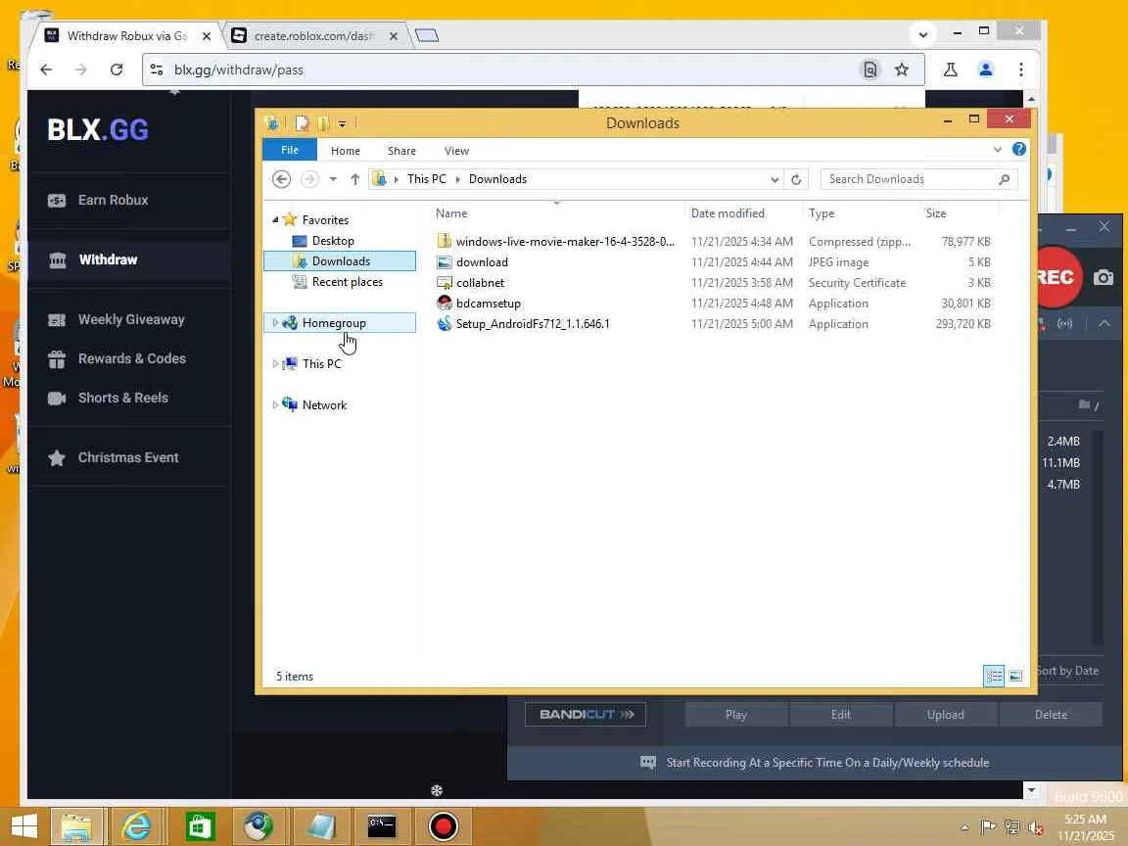Select Withdraw in BLX.GG sidebar

[x=108, y=259]
